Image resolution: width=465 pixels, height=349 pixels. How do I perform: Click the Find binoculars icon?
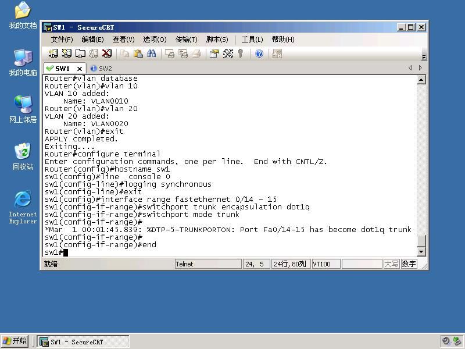tap(151, 54)
